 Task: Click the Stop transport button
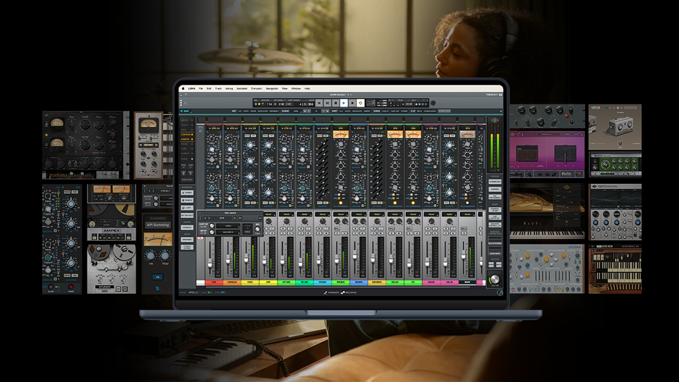click(335, 103)
